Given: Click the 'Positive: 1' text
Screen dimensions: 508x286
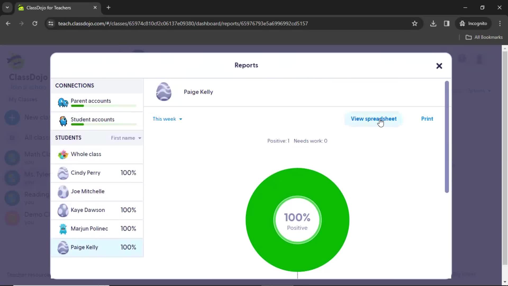Looking at the screenshot, I should tap(278, 141).
